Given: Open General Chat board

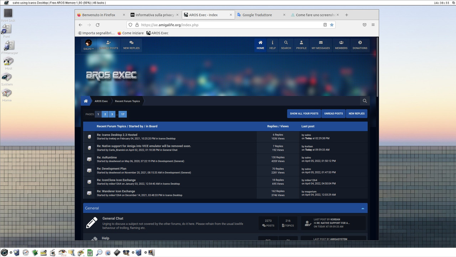Looking at the screenshot, I should coord(113,218).
